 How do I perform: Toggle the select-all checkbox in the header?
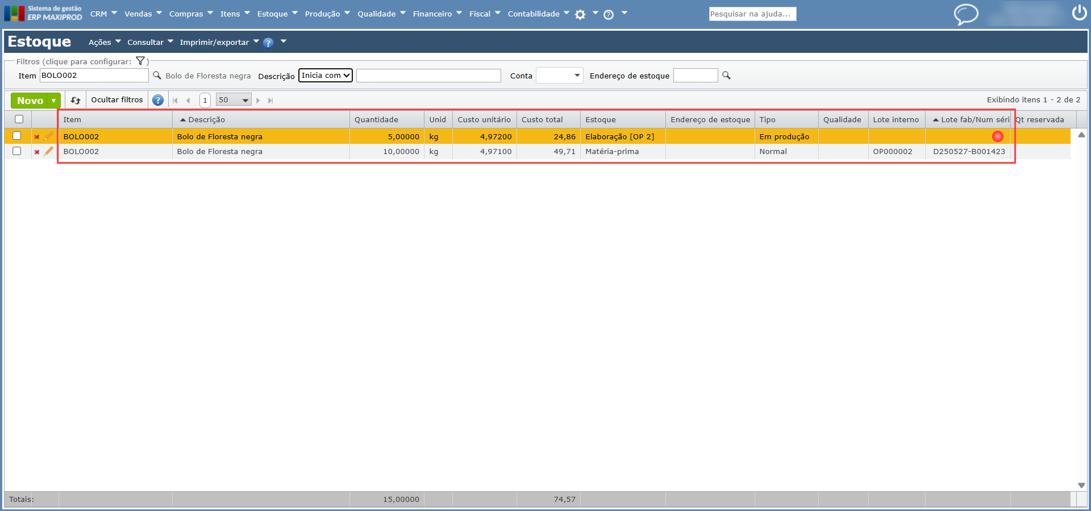coord(19,119)
